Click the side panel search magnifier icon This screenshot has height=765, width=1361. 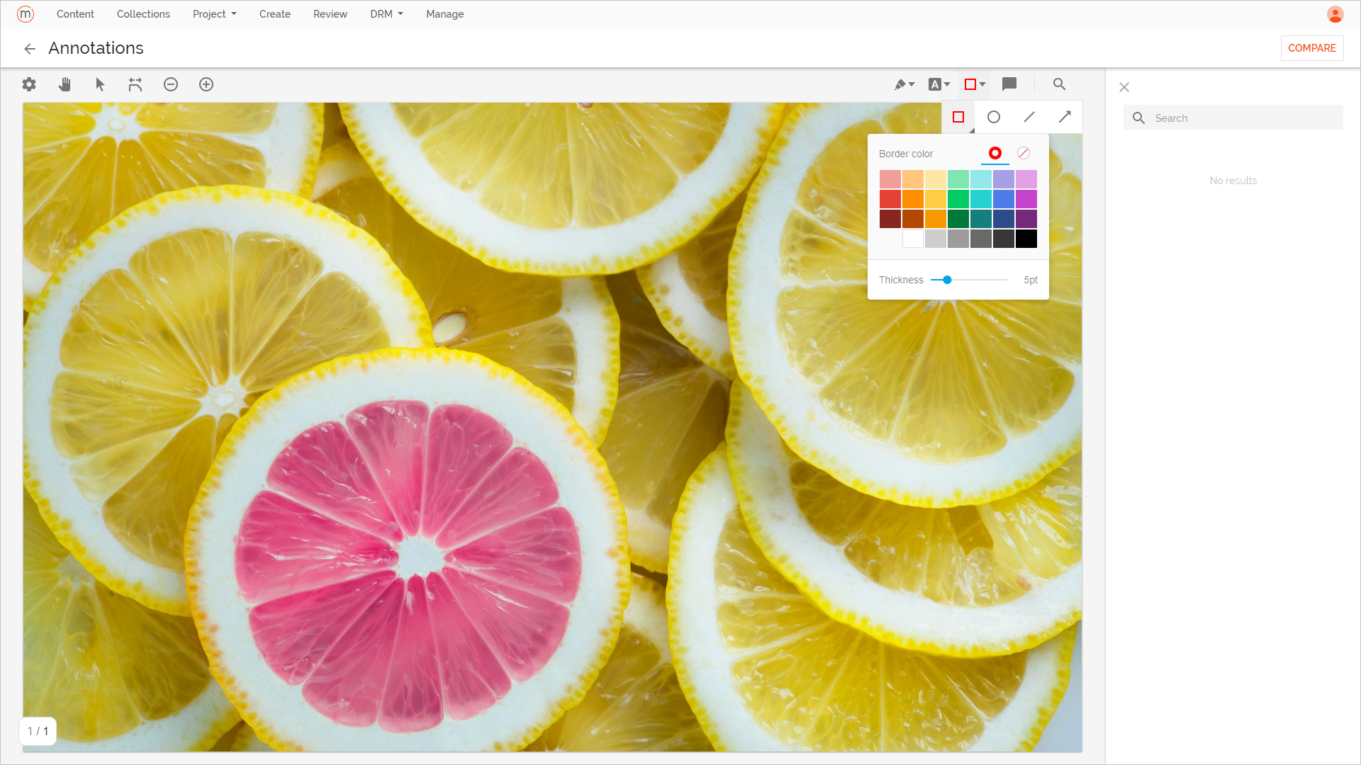point(1139,118)
